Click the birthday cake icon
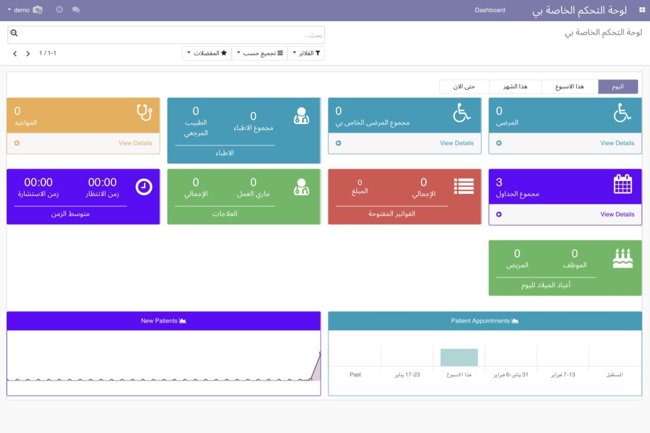Screen dimensions: 650x433 pos(623,258)
